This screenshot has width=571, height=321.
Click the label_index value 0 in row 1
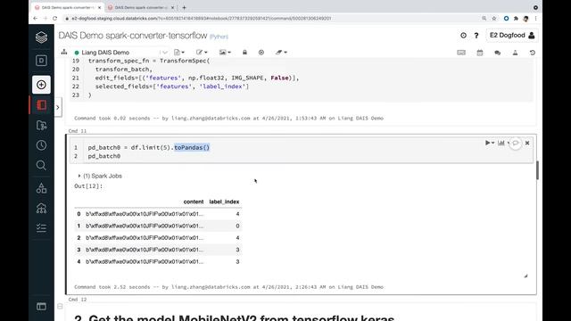click(x=237, y=226)
